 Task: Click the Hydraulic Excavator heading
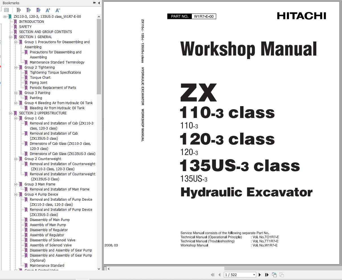tap(246, 192)
